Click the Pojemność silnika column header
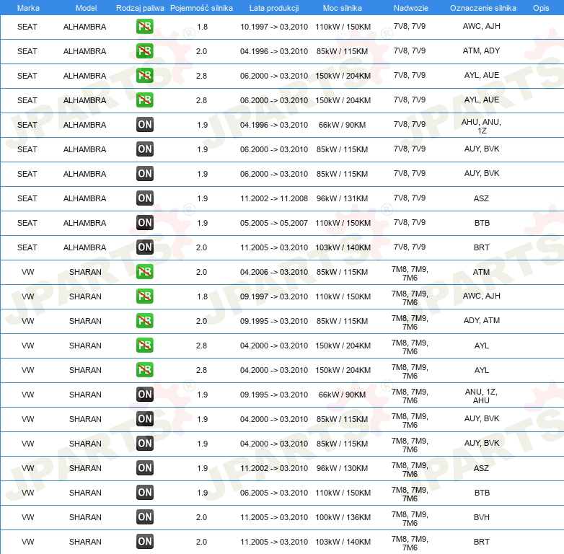Screen dimensions: 564x554 (x=201, y=8)
